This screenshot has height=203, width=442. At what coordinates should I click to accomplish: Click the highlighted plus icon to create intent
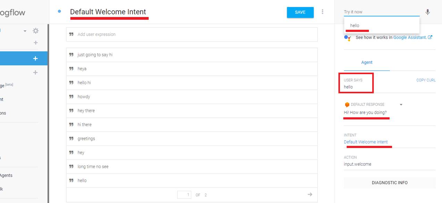click(35, 59)
